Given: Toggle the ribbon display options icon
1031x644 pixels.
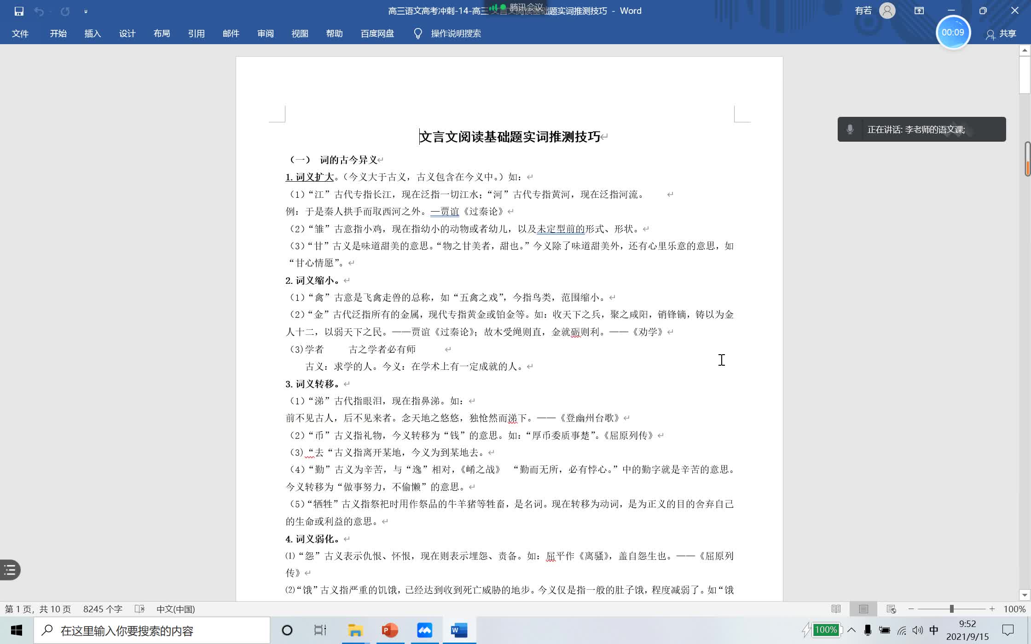Looking at the screenshot, I should 919,11.
